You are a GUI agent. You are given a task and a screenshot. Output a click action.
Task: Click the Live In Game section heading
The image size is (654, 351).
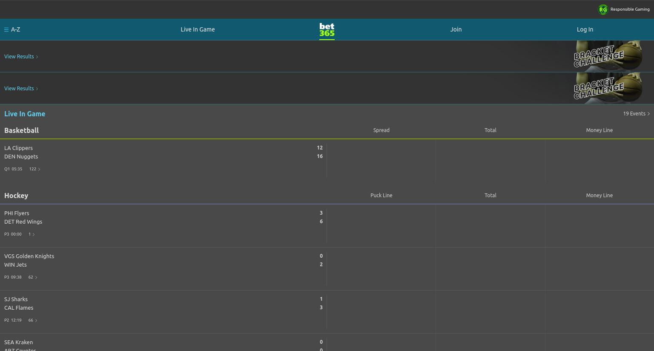pyautogui.click(x=25, y=114)
